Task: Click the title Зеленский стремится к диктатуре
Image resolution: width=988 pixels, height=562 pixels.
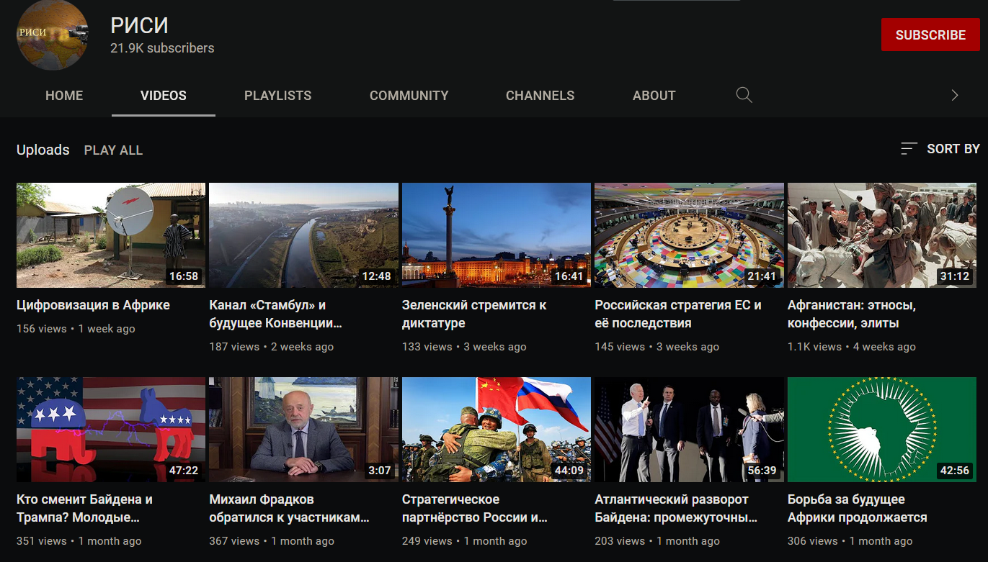Action: pyautogui.click(x=474, y=314)
